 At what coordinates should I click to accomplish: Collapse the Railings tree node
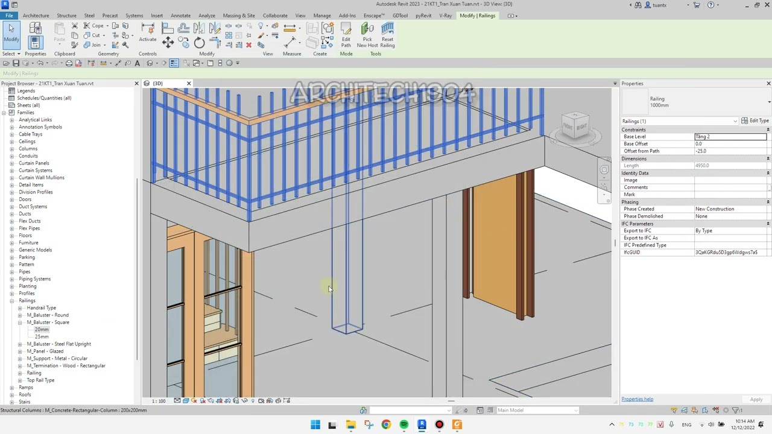pyautogui.click(x=11, y=301)
